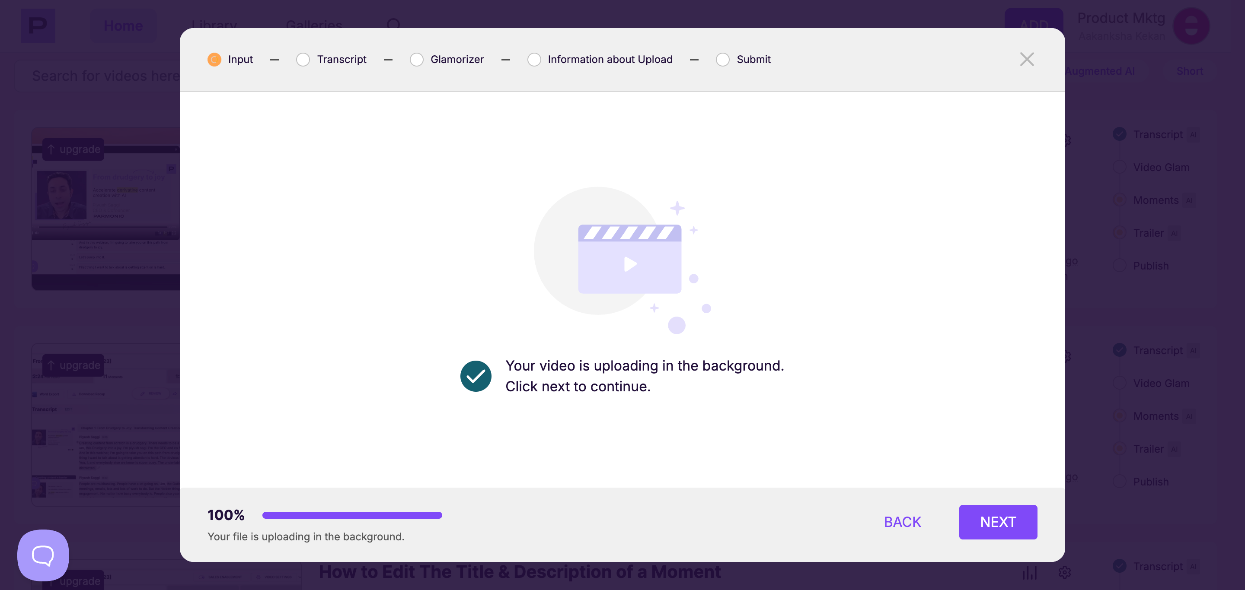Click 'Your video is uploading in the background' message

click(x=644, y=376)
